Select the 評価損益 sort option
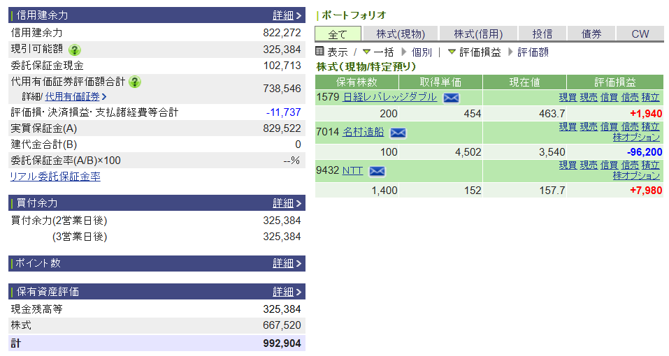 click(x=480, y=52)
